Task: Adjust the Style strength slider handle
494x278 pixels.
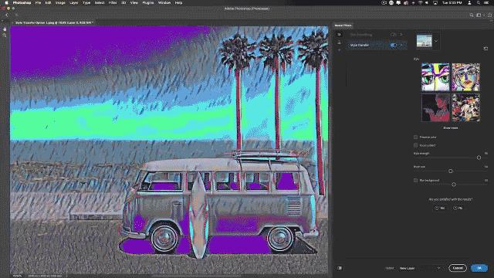Action: (479, 158)
